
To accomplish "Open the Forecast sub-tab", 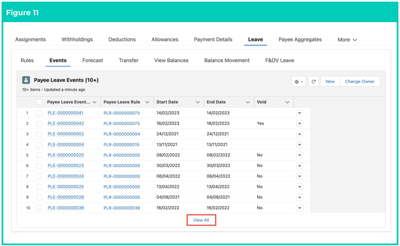I will click(x=93, y=61).
